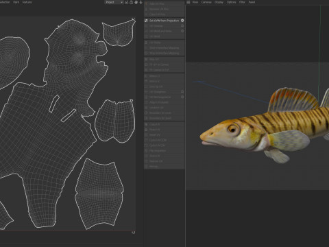Choose Cycle UV CCW command

coord(164,140)
